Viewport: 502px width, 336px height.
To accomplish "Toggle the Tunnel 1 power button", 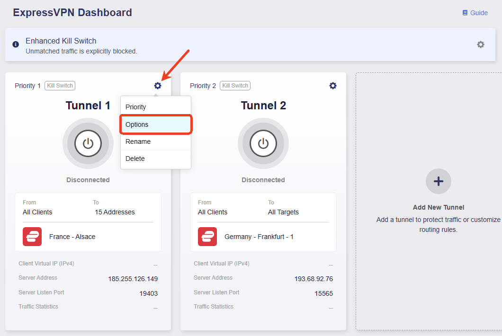I will tap(88, 143).
